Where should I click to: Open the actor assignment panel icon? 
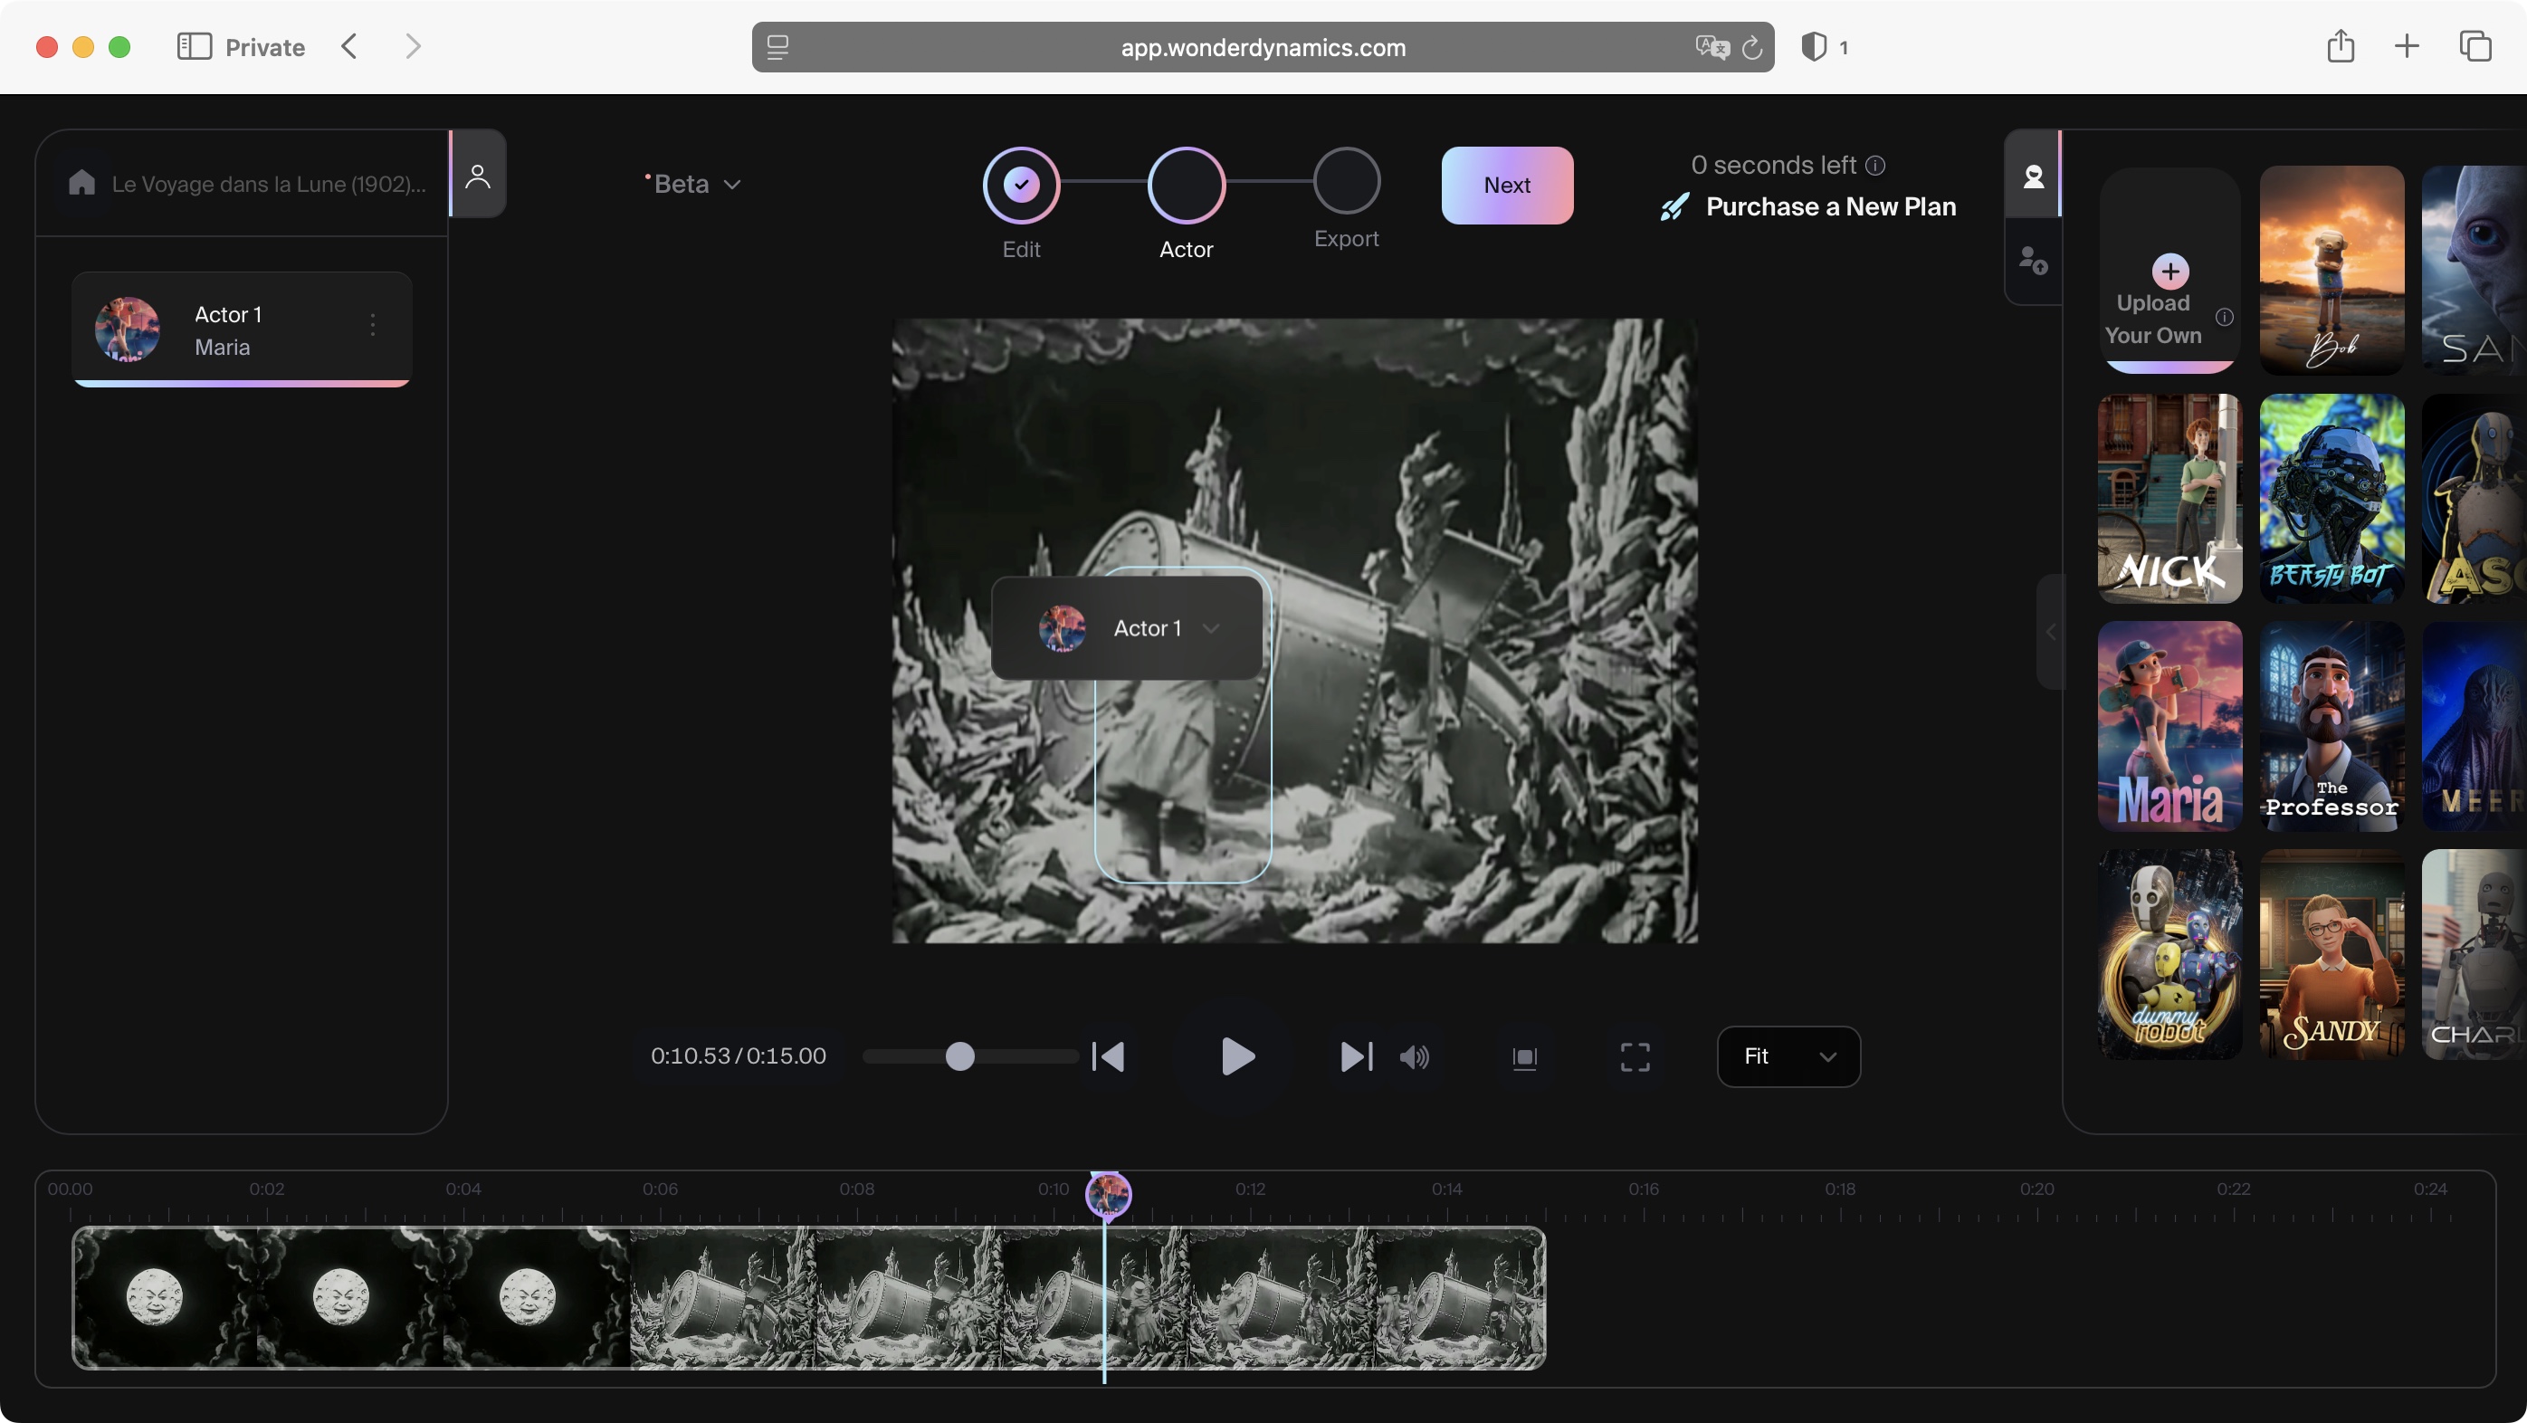coord(478,174)
